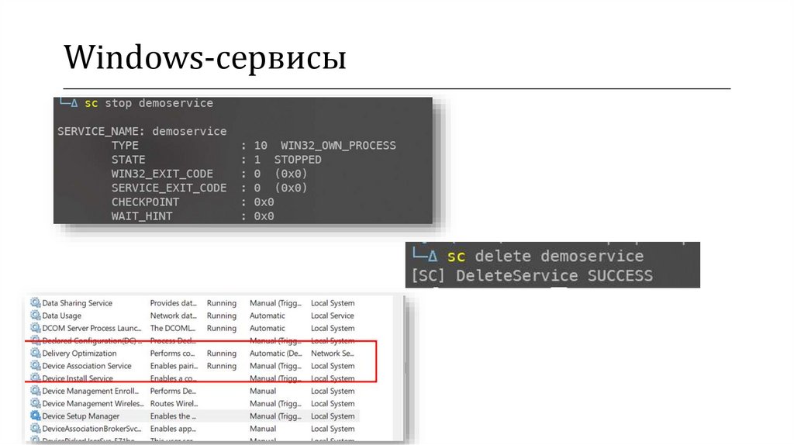794x445 pixels.
Task: Click the 'Performs co...' description cell
Action: (x=172, y=353)
